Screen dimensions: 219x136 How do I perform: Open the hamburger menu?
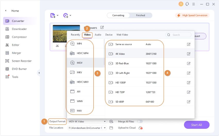pos(193,4)
